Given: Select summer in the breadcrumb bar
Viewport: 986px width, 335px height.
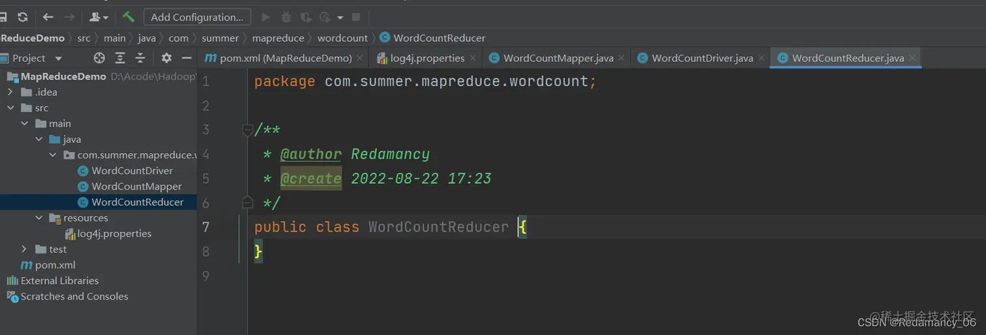Looking at the screenshot, I should (x=220, y=38).
